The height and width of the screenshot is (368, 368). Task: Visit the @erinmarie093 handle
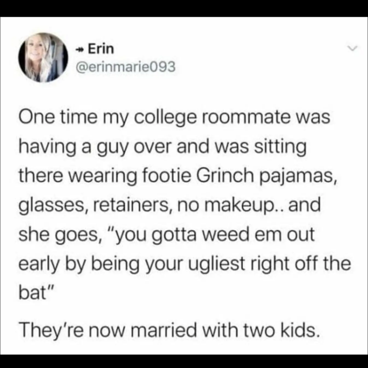point(126,67)
